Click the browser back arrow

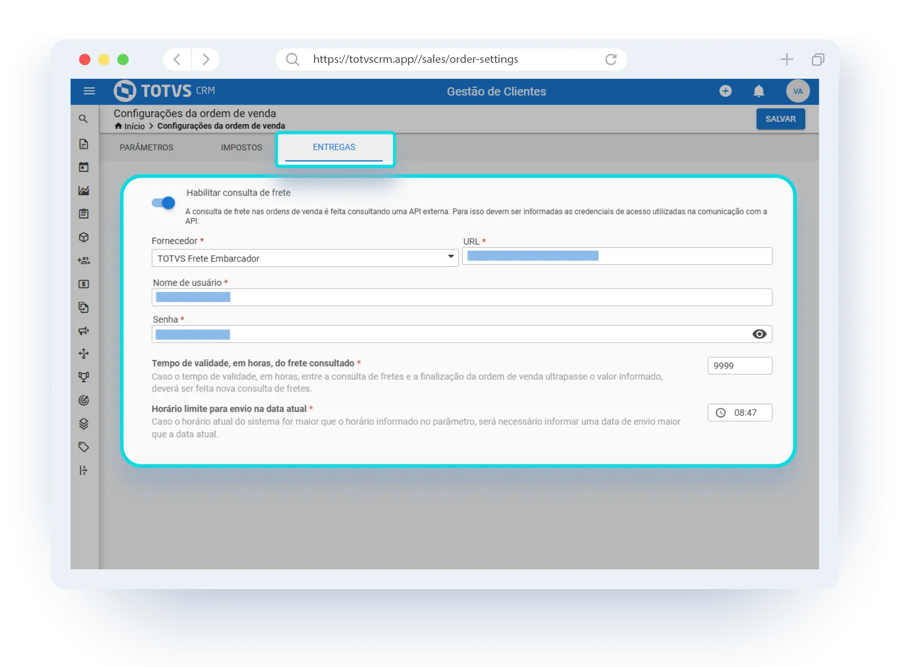(x=177, y=59)
